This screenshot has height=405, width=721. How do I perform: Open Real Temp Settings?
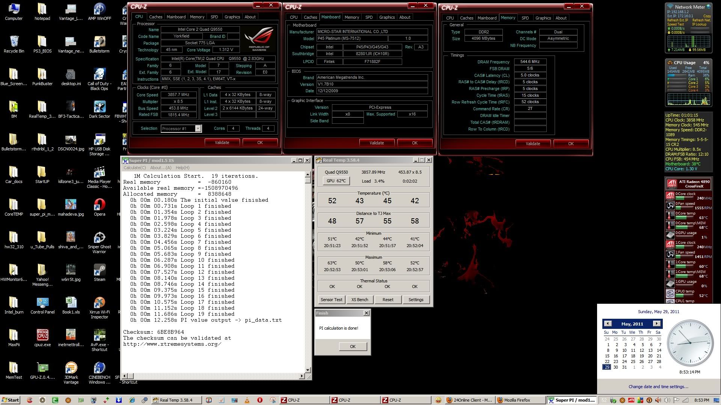tap(416, 300)
